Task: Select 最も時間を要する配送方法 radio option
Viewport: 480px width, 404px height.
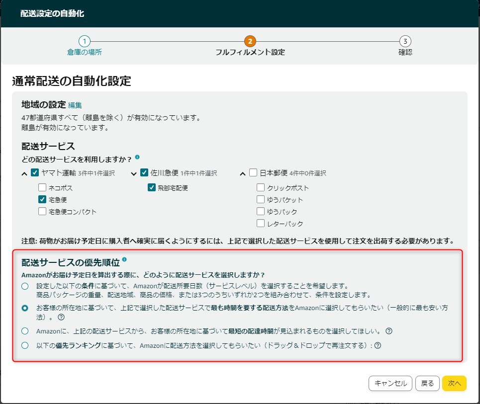Action: [x=25, y=308]
